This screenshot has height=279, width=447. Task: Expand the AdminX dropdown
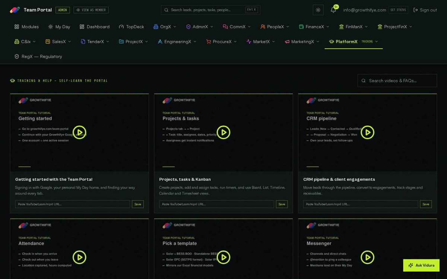pos(200,27)
